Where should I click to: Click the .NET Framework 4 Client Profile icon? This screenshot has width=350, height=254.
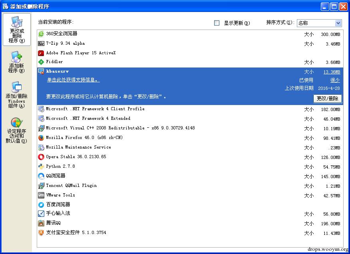click(x=41, y=109)
